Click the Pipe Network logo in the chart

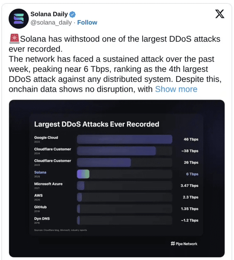[x=184, y=243]
